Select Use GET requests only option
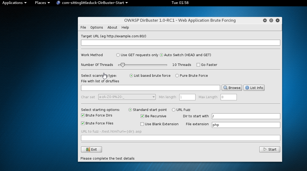 (x=118, y=55)
